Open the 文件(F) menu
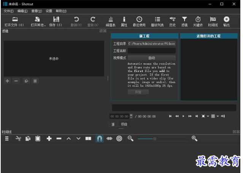The image size is (243, 173). point(8,11)
